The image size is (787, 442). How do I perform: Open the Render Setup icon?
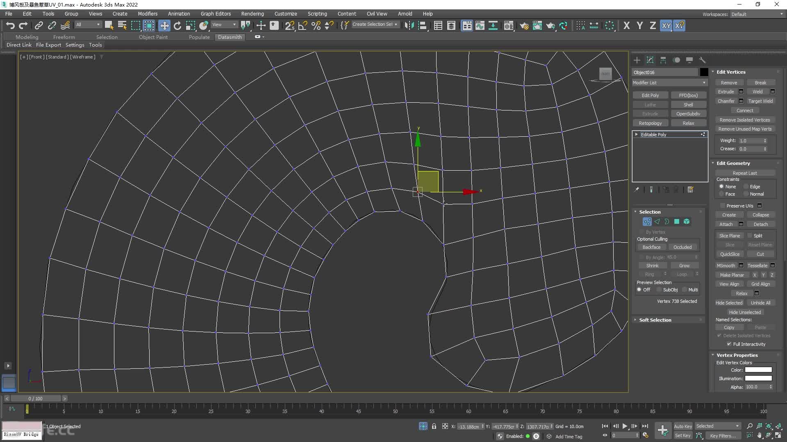[x=524, y=25]
